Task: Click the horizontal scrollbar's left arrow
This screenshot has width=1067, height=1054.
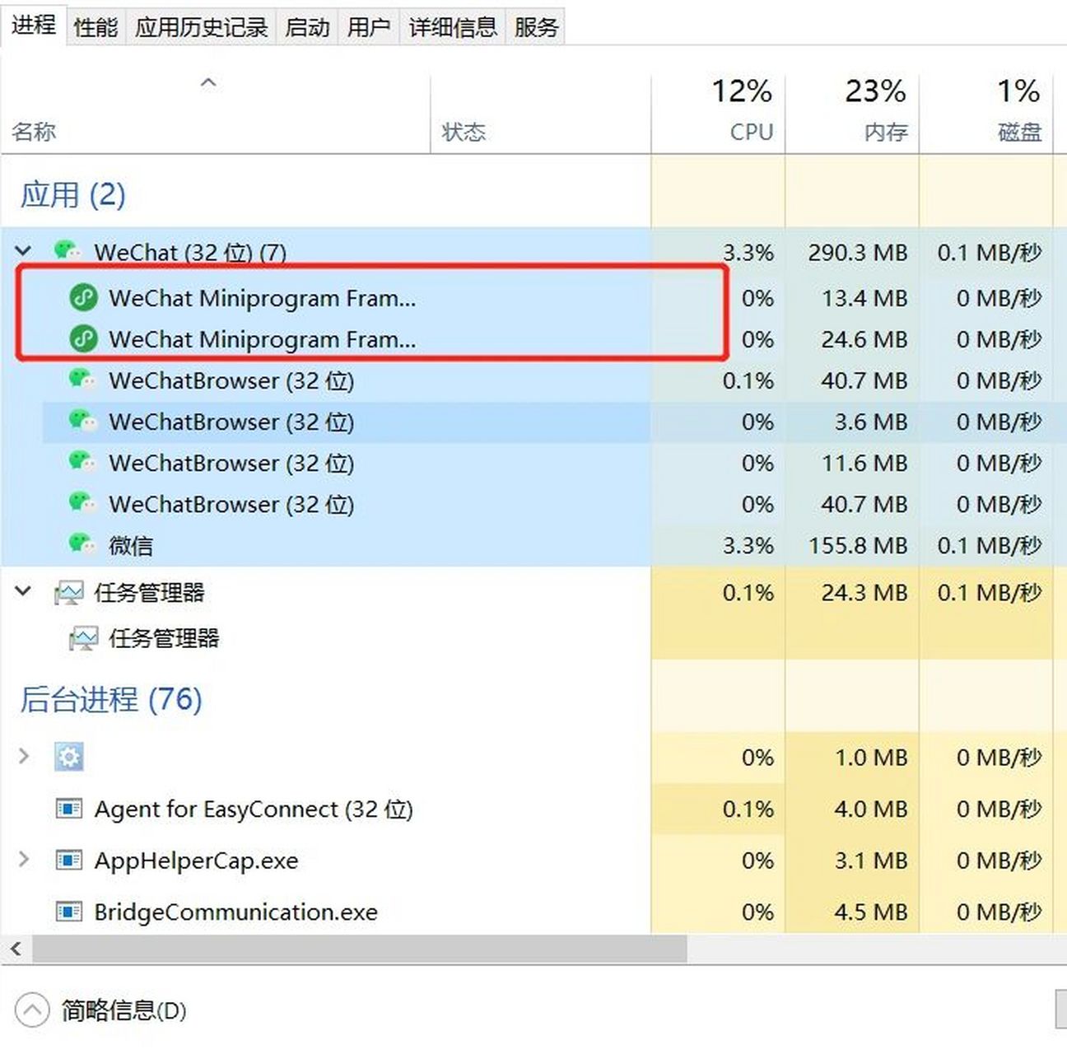Action: coord(16,949)
